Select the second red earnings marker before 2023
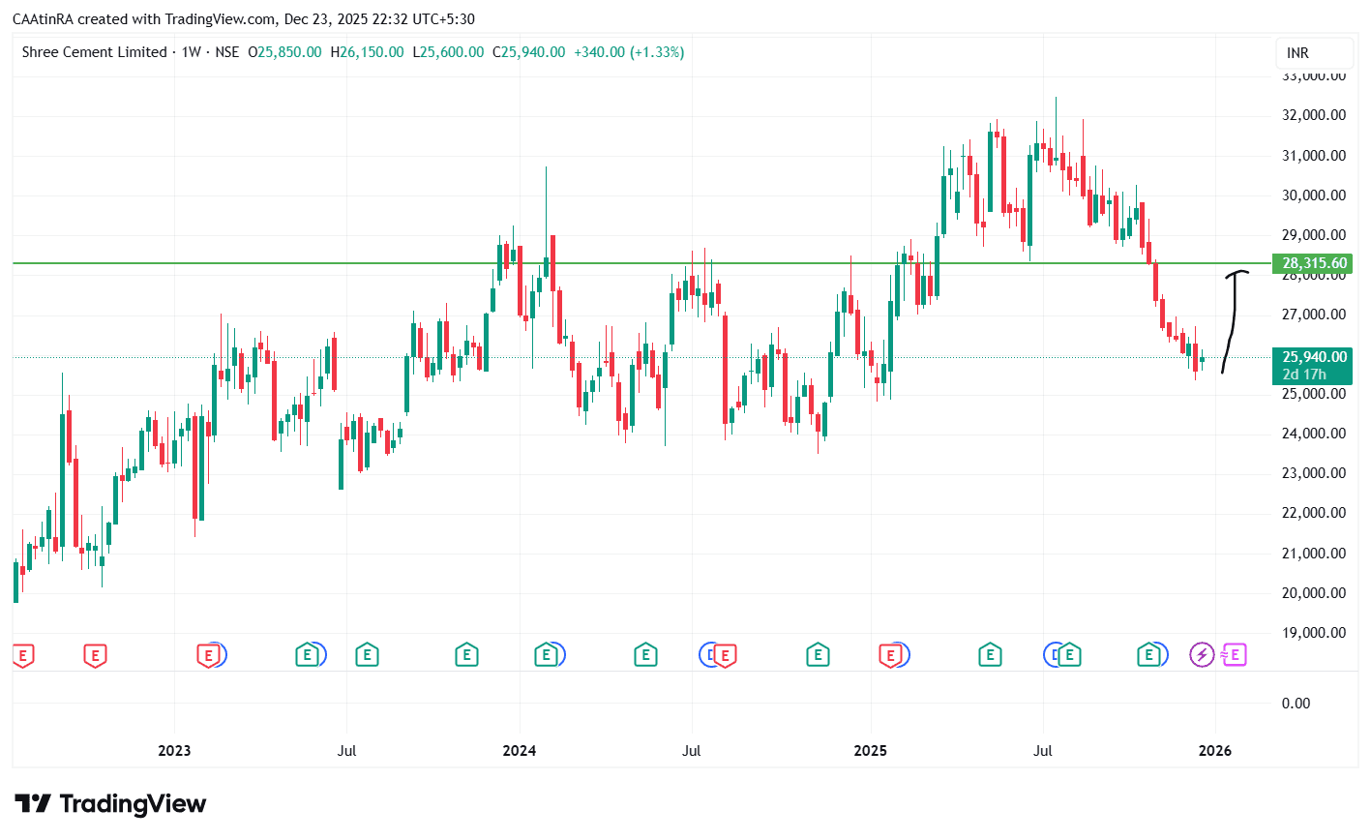Image resolution: width=1371 pixels, height=840 pixels. [94, 656]
